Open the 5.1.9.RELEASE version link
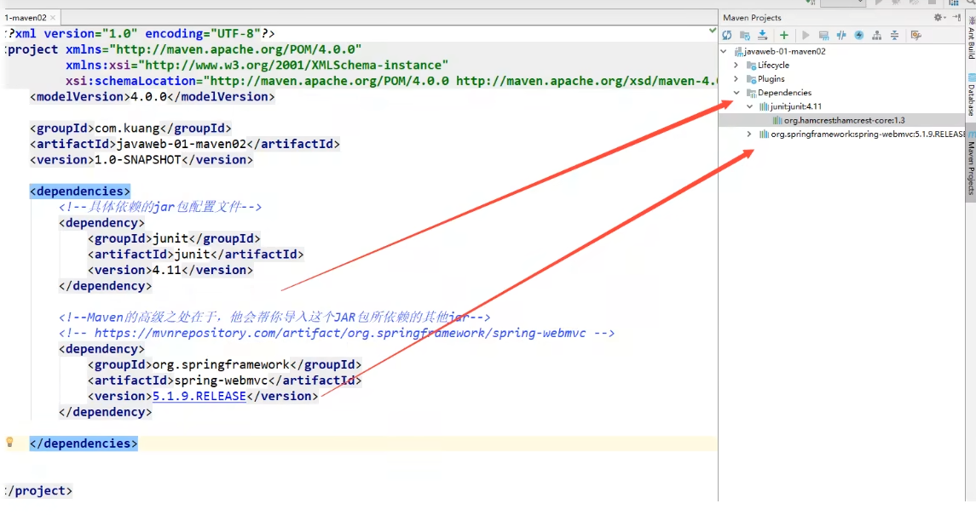The height and width of the screenshot is (515, 976). [x=199, y=397]
